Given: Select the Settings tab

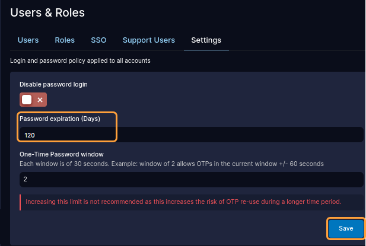Looking at the screenshot, I should coord(206,40).
